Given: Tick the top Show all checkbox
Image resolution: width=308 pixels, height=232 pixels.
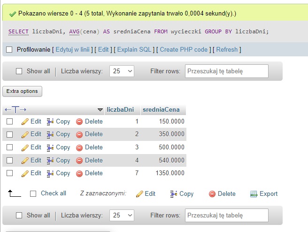Looking at the screenshot, I should [x=19, y=71].
